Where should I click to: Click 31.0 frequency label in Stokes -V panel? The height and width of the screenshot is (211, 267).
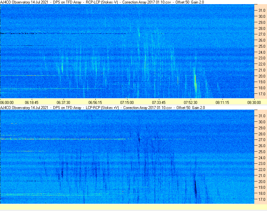(x=262, y=10)
